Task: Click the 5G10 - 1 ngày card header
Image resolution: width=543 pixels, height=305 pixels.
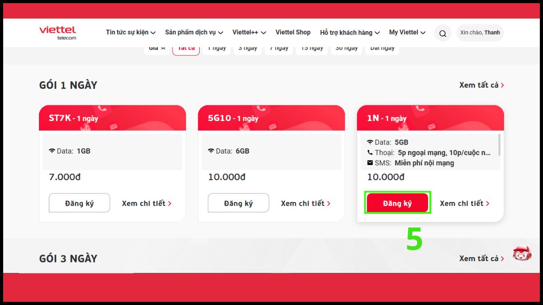Action: tap(271, 118)
